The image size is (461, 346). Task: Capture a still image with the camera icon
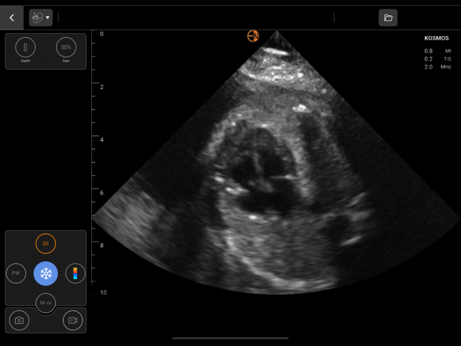pos(19,320)
